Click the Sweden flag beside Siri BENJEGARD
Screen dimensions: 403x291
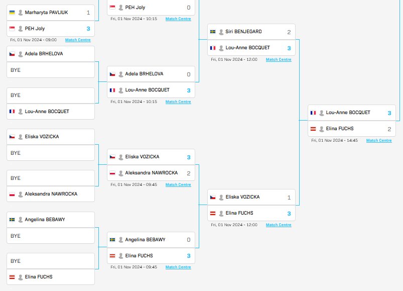(x=213, y=32)
